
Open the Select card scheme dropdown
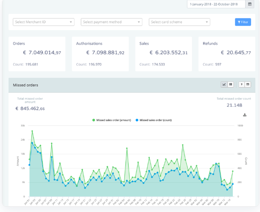point(180,22)
